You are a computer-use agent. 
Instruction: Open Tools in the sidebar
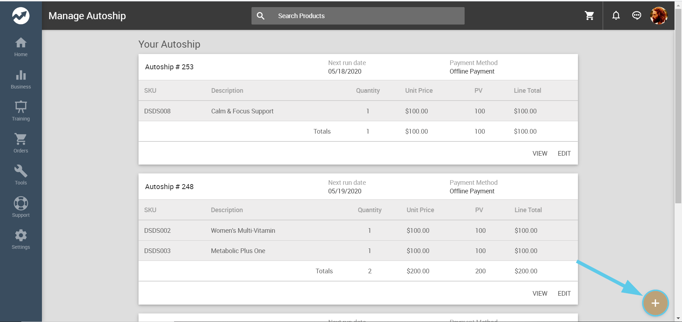(x=21, y=175)
